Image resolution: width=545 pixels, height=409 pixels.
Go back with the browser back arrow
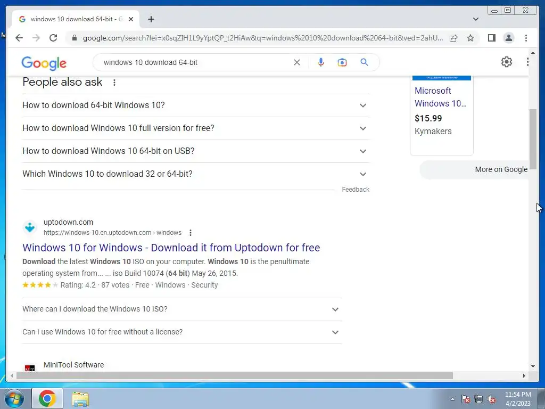point(19,38)
